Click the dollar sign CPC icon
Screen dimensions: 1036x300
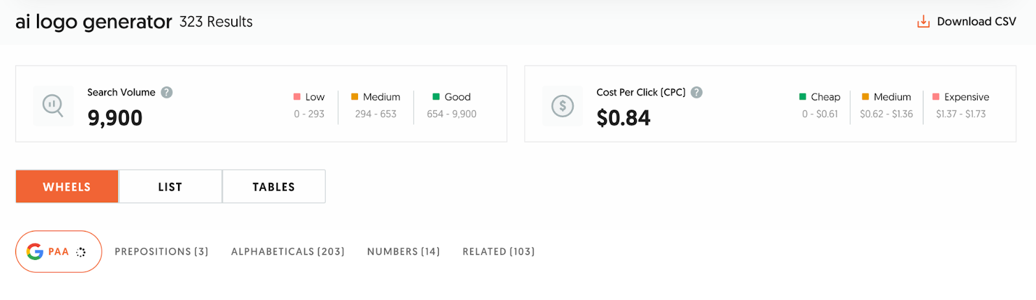(562, 105)
